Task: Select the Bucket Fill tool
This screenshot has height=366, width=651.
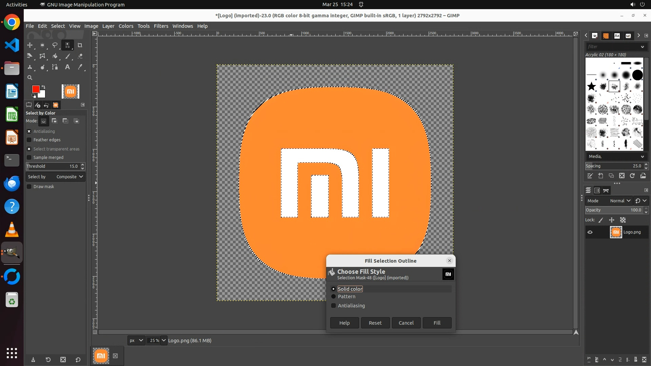Action: [55, 56]
